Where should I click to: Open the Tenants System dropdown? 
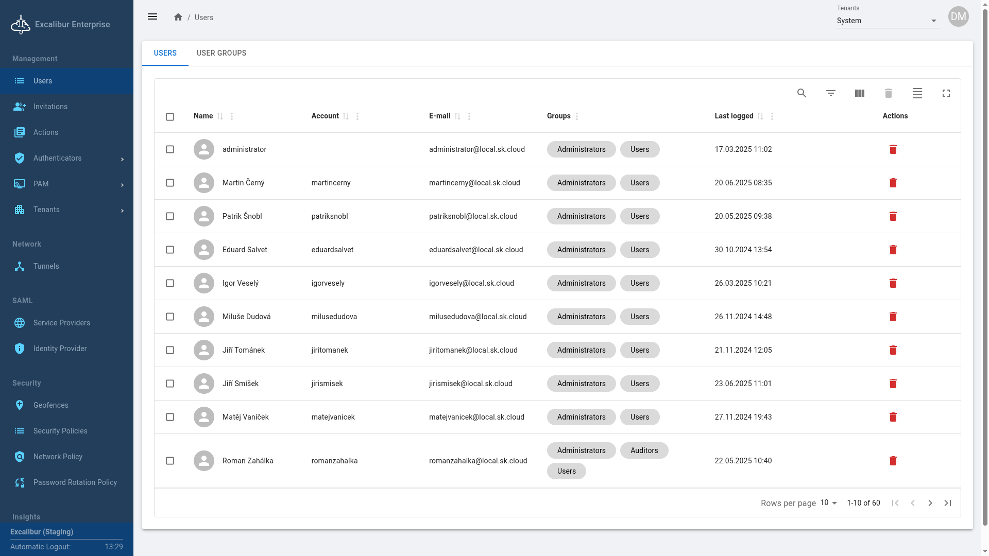[x=888, y=21]
